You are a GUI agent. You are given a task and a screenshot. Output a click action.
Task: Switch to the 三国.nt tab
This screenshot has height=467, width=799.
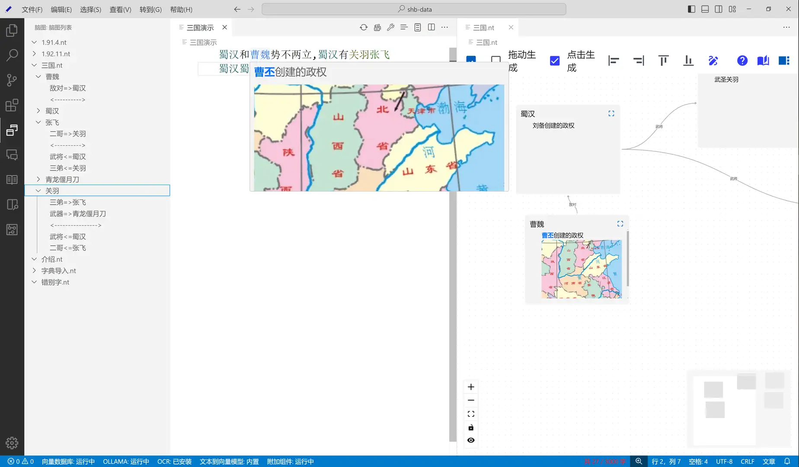483,27
